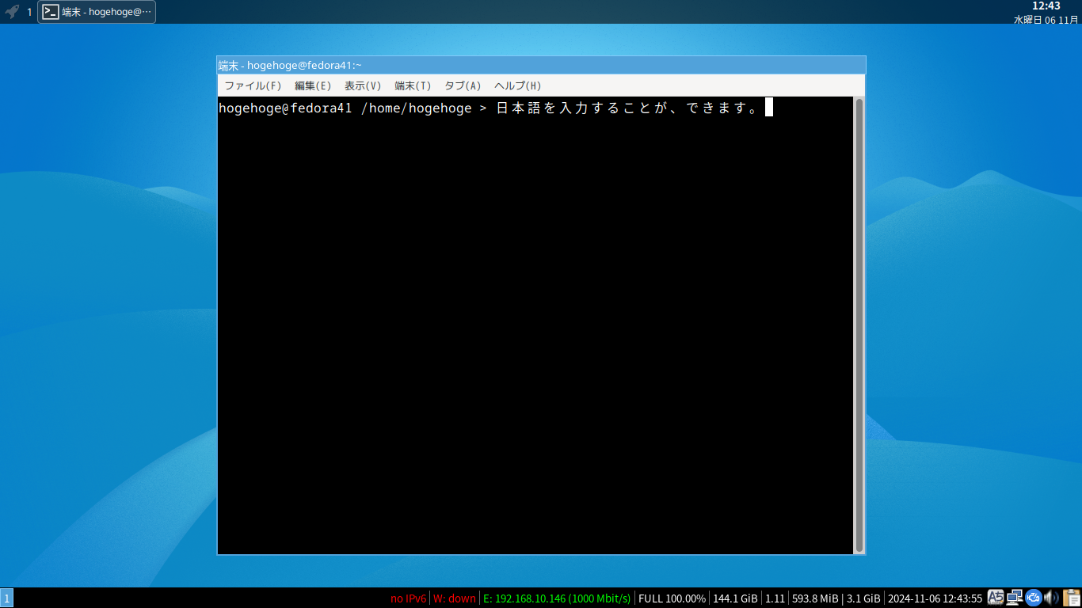Viewport: 1082px width, 608px height.
Task: Open the タブ(A) menu
Action: [x=463, y=85]
